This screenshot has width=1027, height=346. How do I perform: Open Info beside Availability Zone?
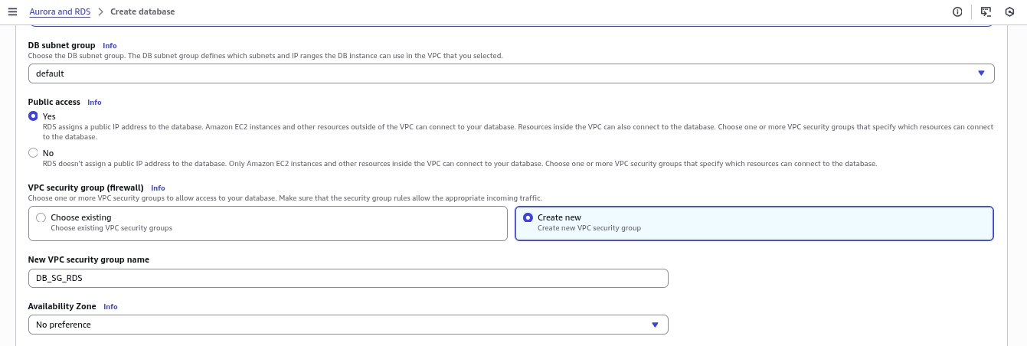click(x=110, y=307)
